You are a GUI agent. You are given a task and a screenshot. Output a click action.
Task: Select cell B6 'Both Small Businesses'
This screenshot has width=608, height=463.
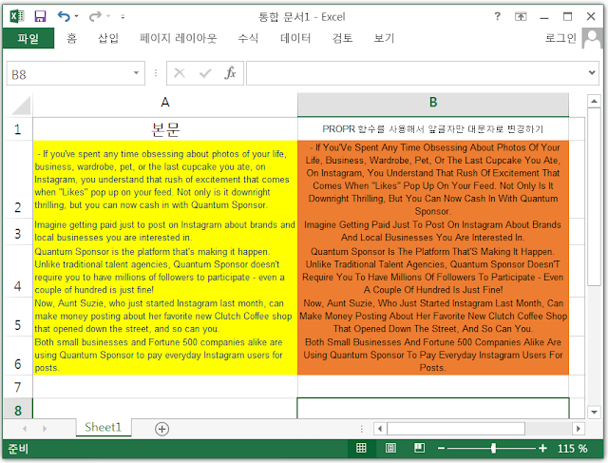click(x=433, y=356)
